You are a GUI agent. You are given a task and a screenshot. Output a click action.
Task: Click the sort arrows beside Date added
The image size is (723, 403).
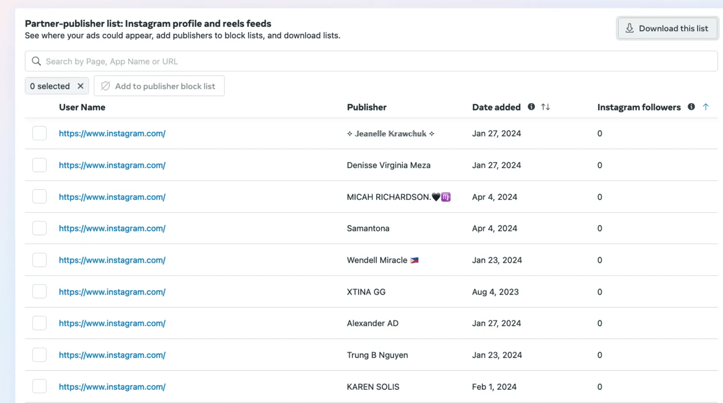pyautogui.click(x=545, y=107)
